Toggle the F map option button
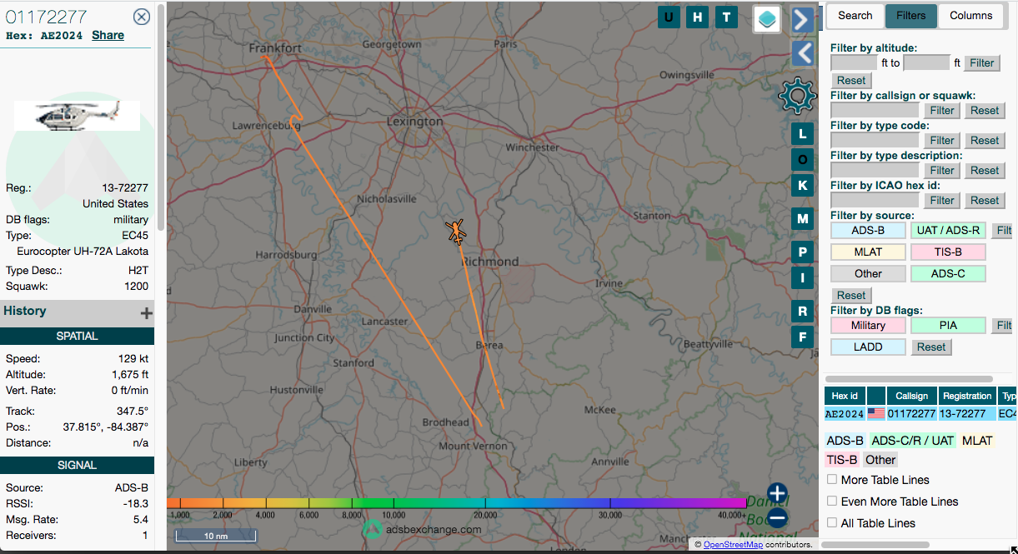 click(802, 337)
